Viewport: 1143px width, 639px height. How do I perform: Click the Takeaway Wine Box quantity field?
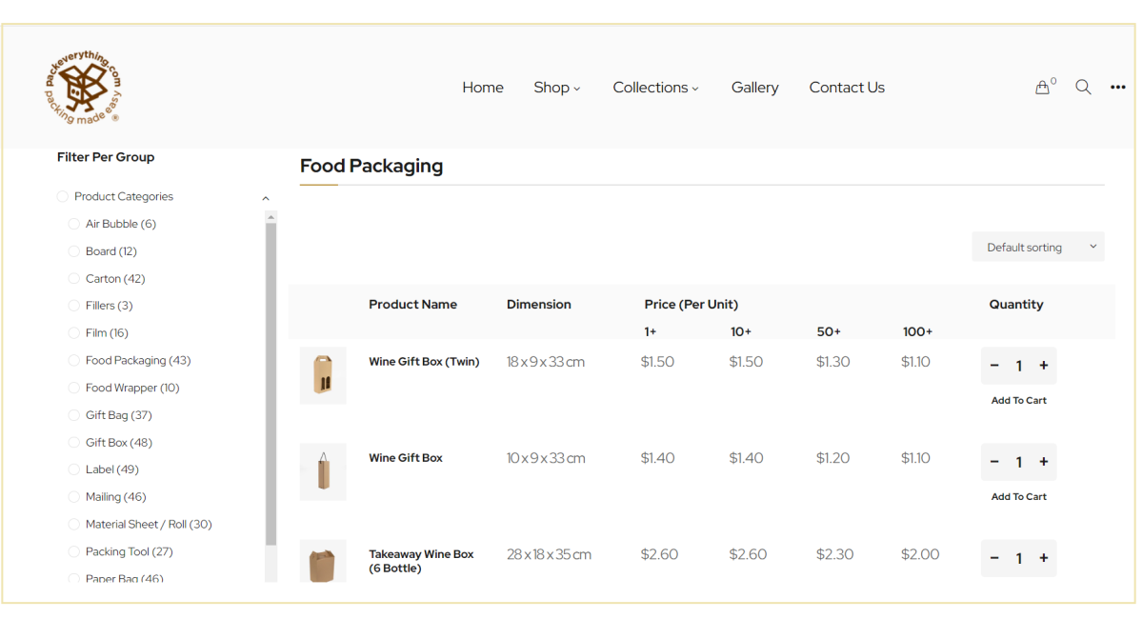coord(1019,558)
